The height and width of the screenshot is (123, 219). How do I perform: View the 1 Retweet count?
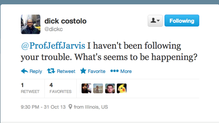point(30,88)
